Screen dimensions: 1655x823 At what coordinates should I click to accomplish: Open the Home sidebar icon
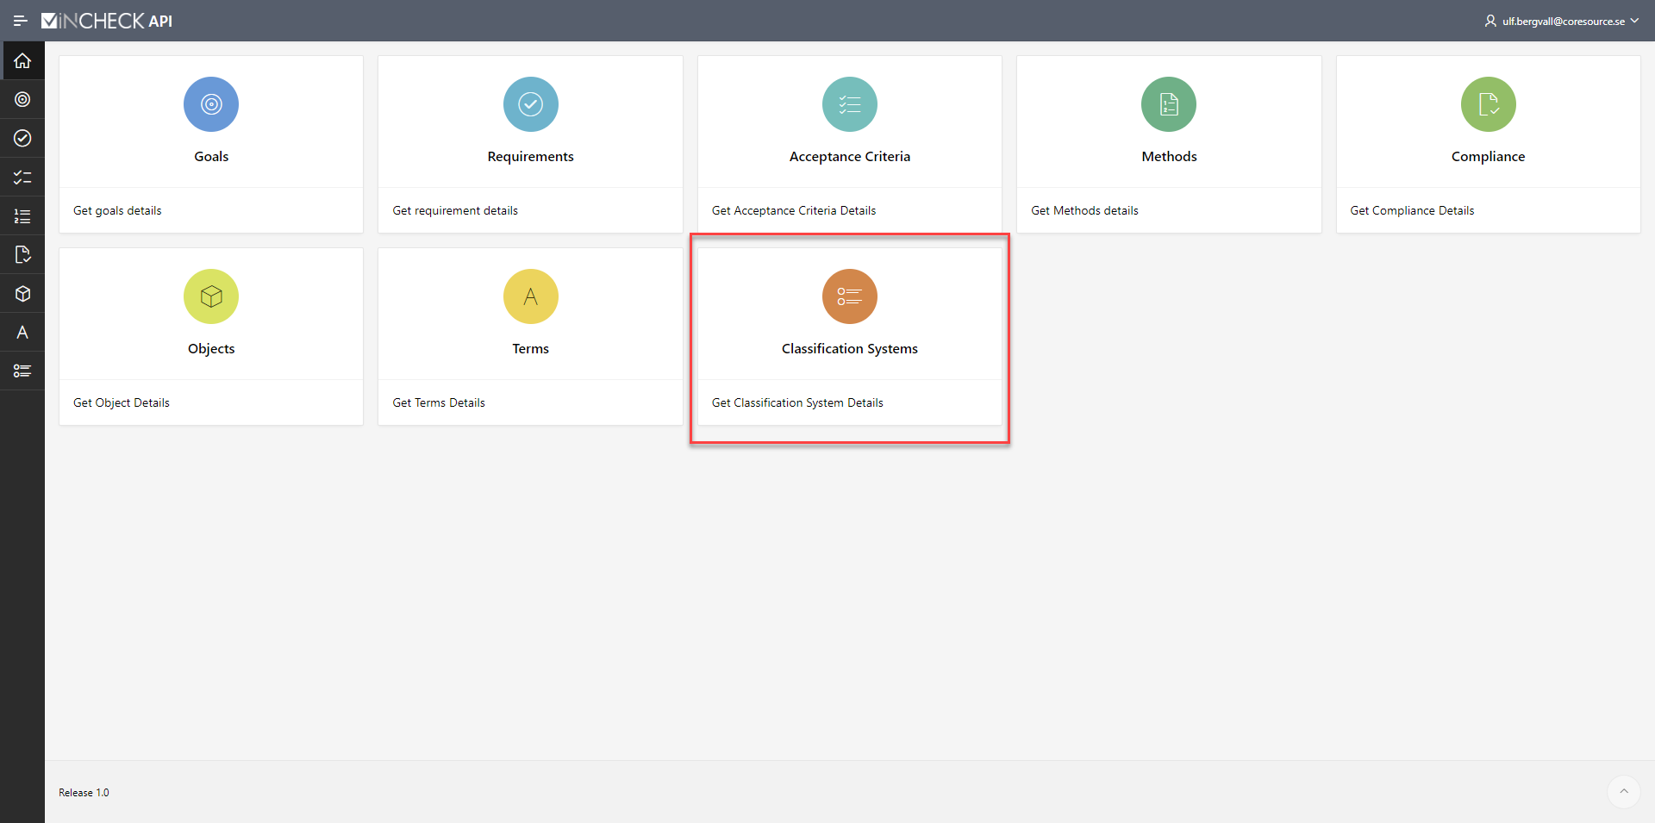(22, 61)
